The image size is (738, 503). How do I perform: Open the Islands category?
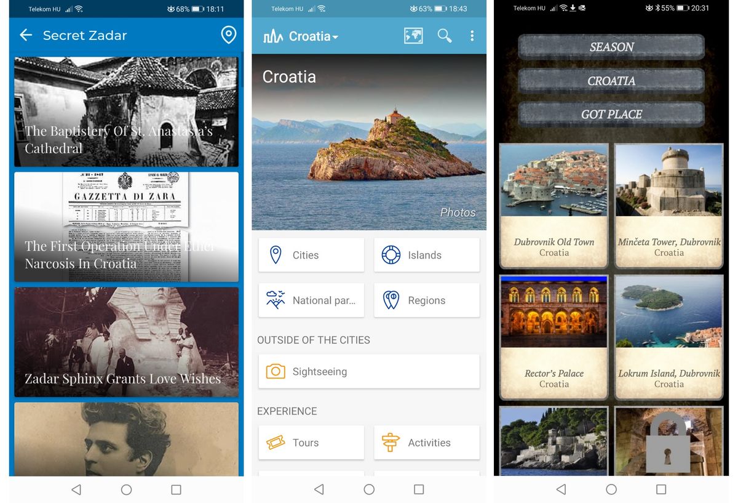tap(427, 255)
